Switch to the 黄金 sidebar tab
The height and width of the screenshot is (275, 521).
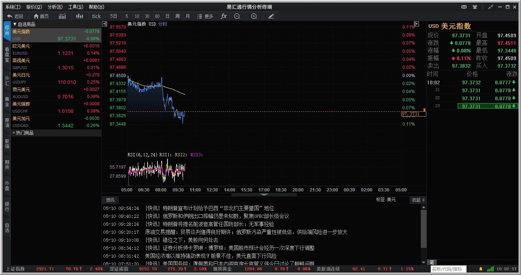[x=7, y=101]
